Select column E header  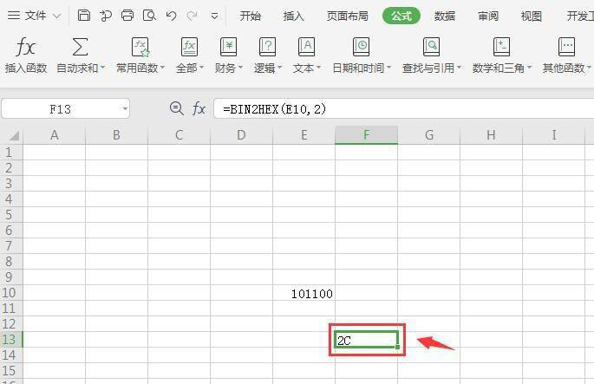[304, 135]
